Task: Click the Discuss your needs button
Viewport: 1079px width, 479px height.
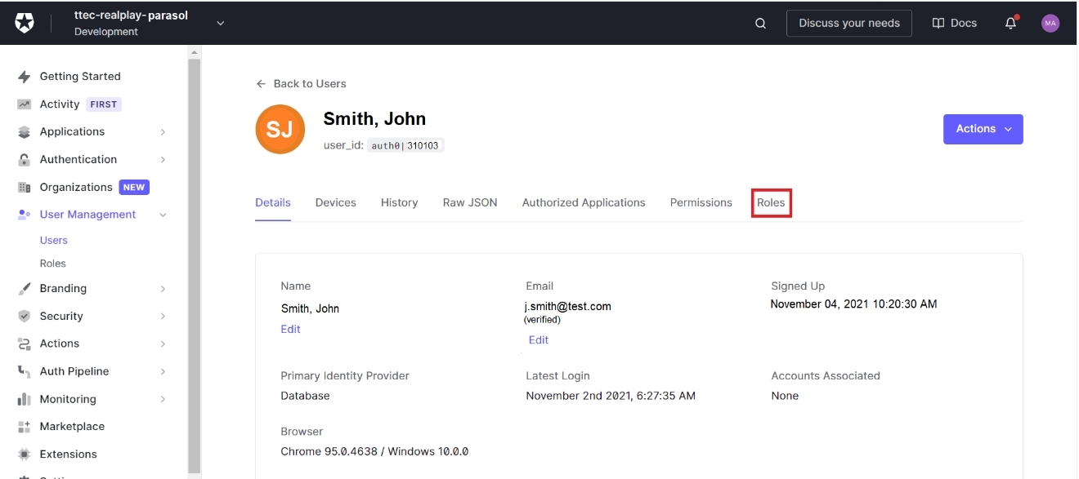Action: tap(848, 24)
